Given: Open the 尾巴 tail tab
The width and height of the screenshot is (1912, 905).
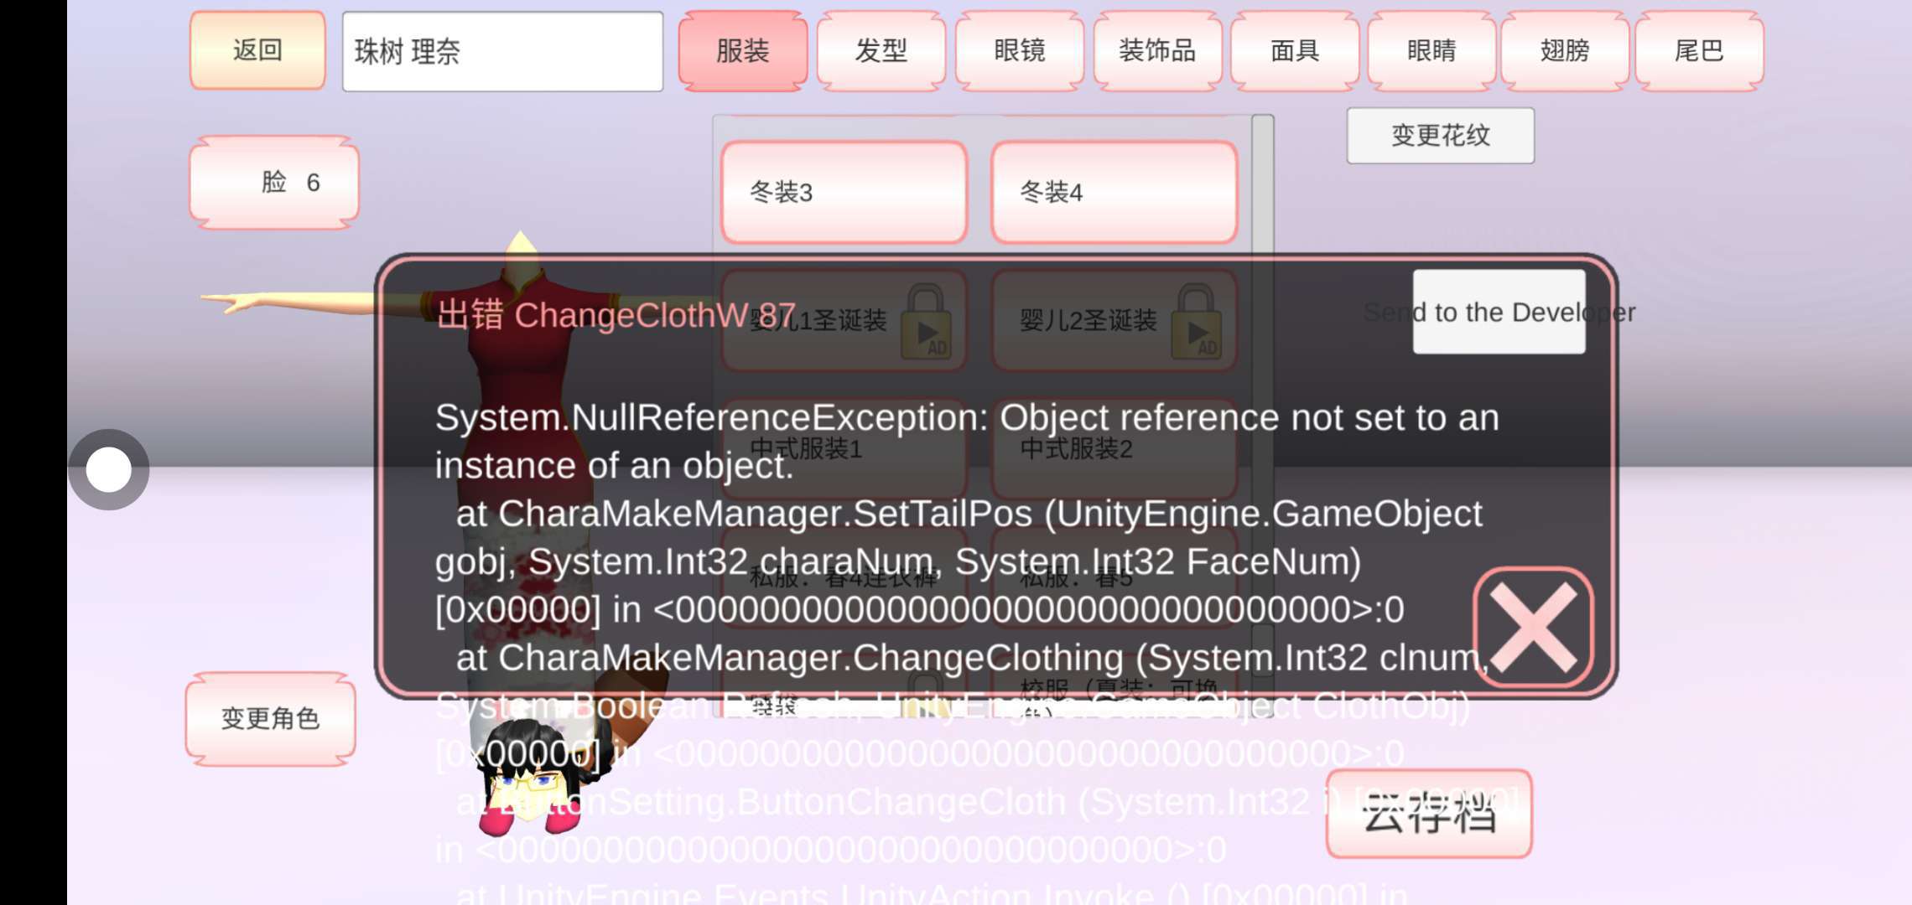Looking at the screenshot, I should pos(1699,50).
